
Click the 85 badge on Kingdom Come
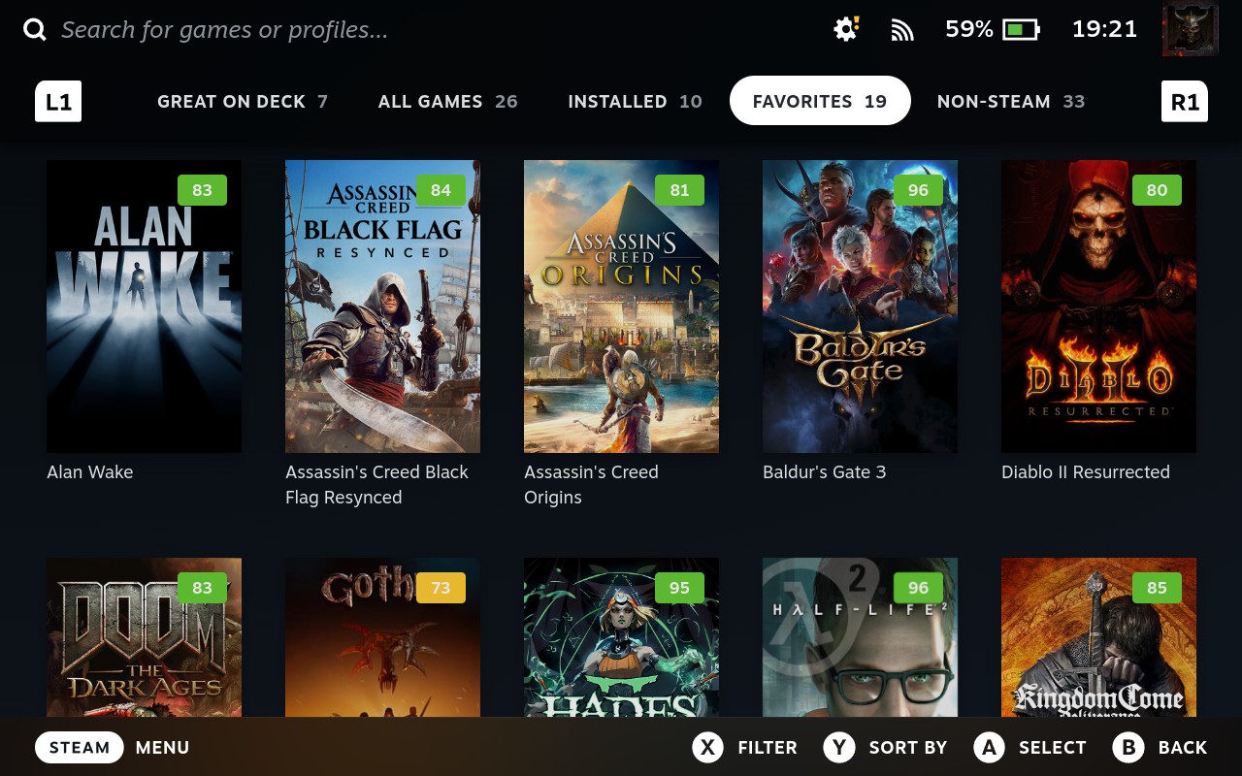click(x=1157, y=588)
